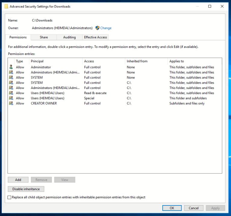Click the folder icon in the title bar
Screen dimensions: 231x216
click(x=6, y=6)
